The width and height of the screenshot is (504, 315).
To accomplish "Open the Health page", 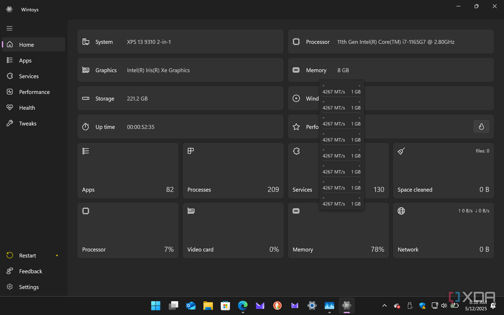I will [x=34, y=108].
